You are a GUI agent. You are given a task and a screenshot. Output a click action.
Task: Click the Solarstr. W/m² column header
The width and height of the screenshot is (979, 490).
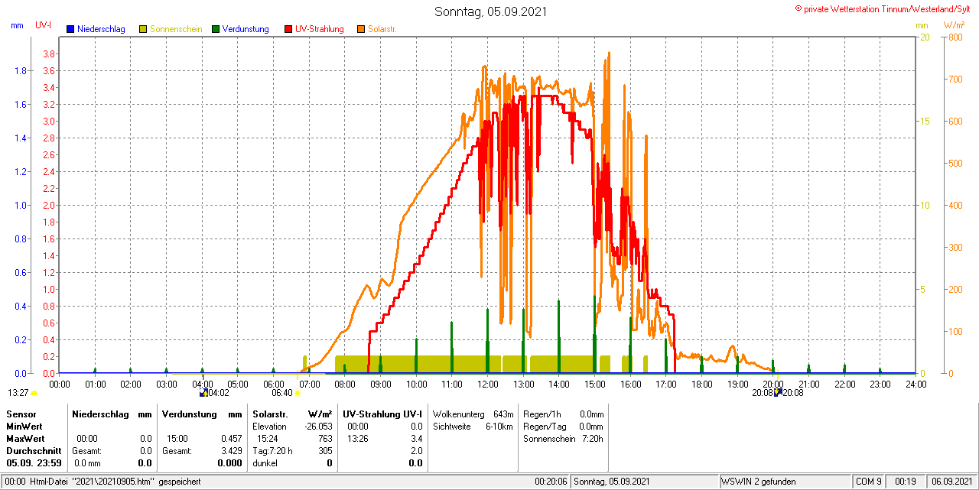[x=293, y=414]
